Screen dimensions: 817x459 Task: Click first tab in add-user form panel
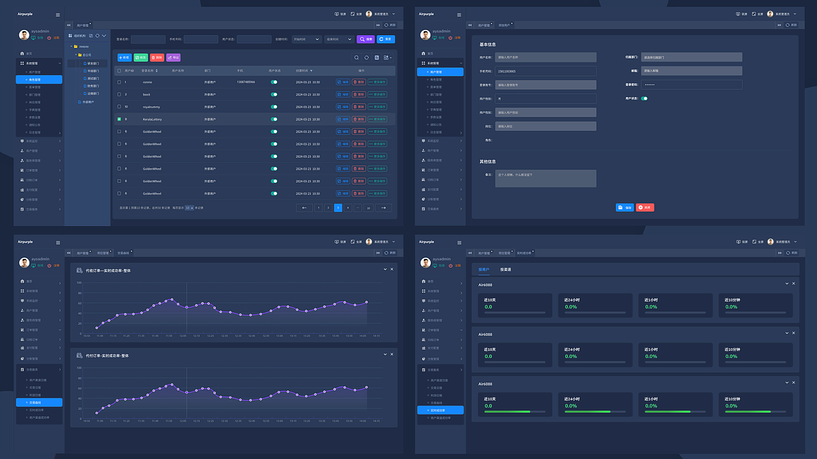point(485,25)
